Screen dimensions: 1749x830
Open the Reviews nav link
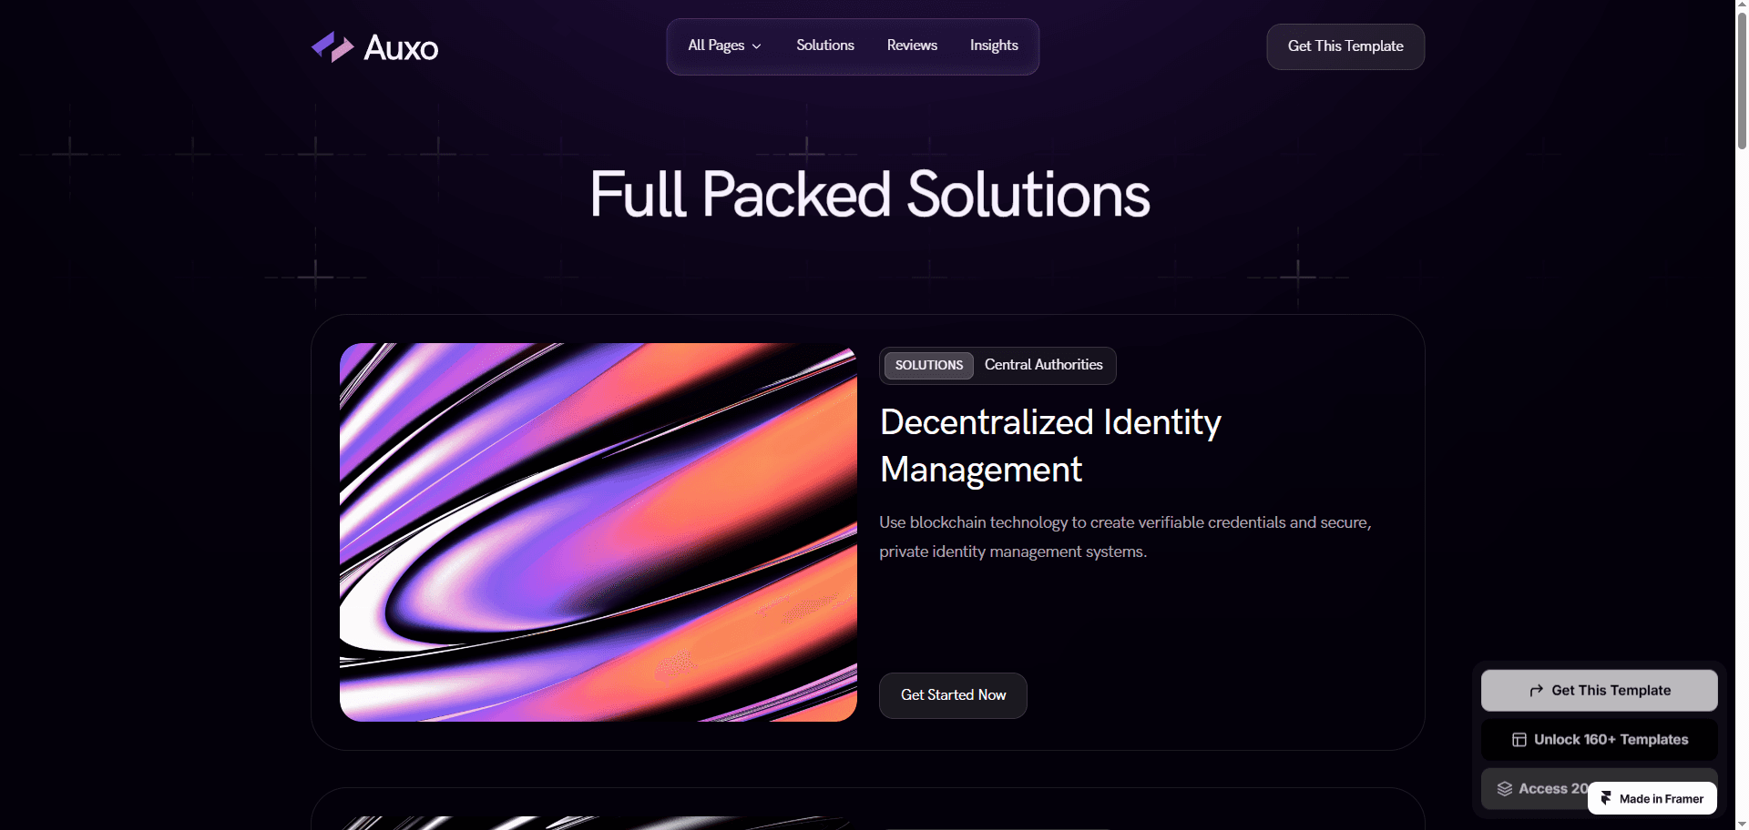click(912, 46)
